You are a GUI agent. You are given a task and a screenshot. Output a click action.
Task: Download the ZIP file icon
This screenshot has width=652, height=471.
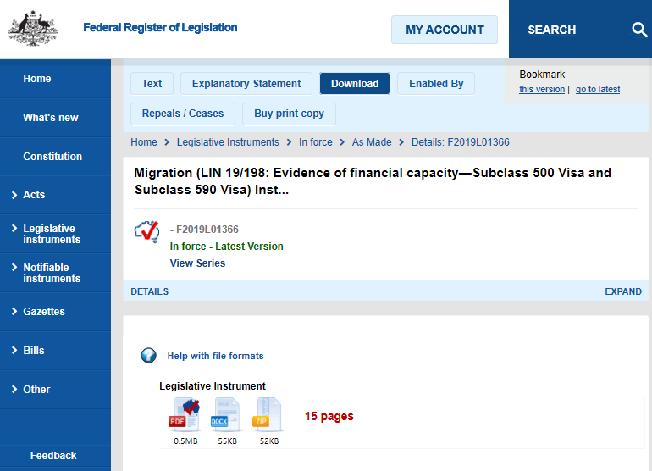pyautogui.click(x=268, y=413)
